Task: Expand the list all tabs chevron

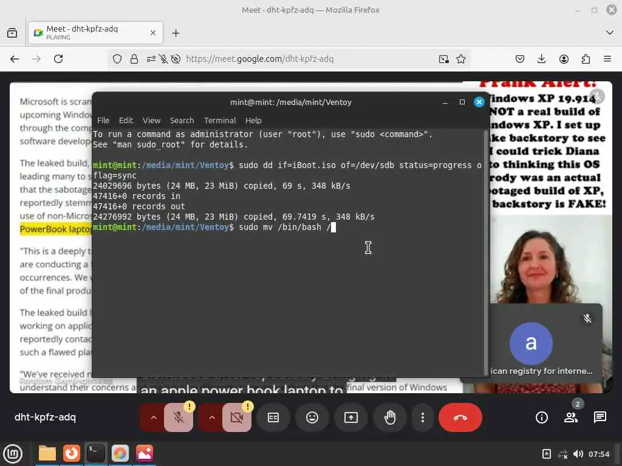Action: (610, 33)
